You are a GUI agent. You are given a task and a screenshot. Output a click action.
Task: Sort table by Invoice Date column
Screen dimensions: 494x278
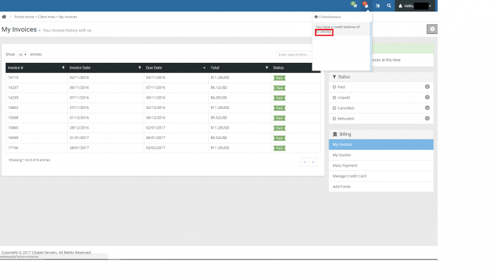tap(105, 67)
